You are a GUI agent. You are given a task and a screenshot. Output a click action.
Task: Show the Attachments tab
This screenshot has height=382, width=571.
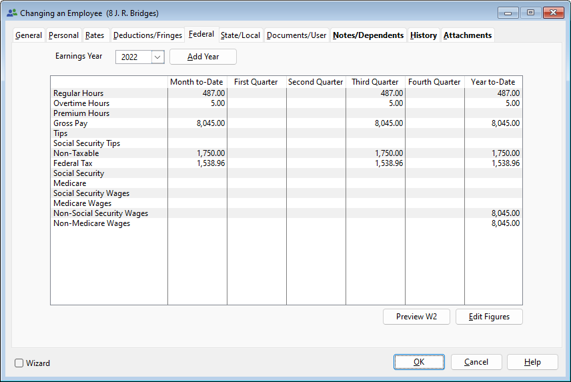click(x=468, y=35)
